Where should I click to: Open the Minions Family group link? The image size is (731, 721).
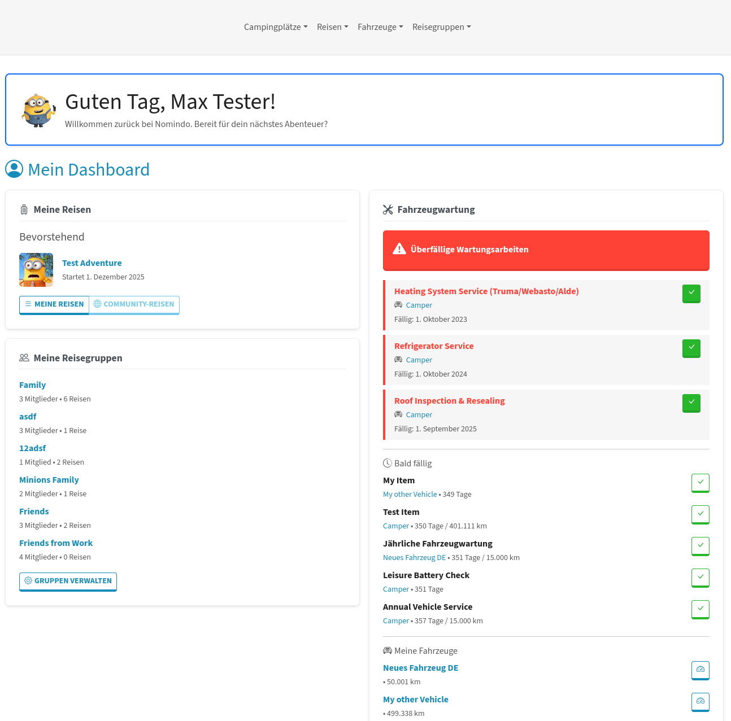49,480
